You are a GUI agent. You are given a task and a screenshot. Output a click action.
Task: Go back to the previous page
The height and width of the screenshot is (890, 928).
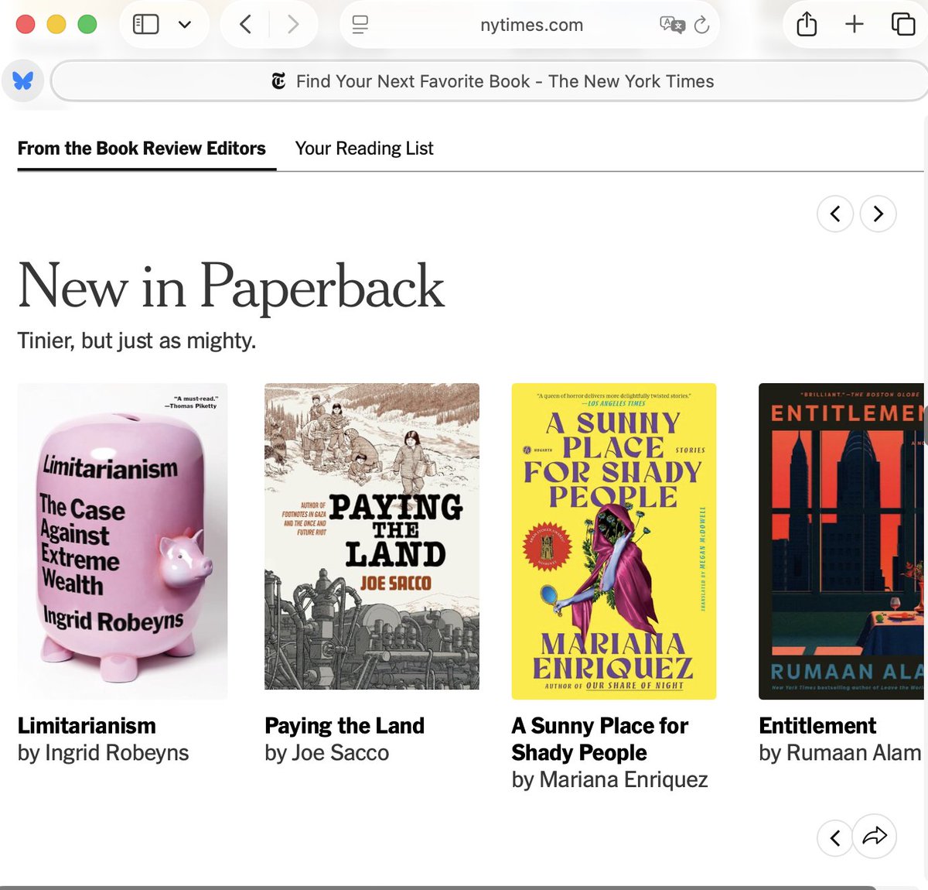245,25
